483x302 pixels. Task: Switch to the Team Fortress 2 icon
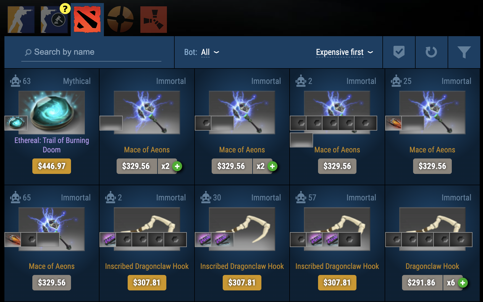120,20
